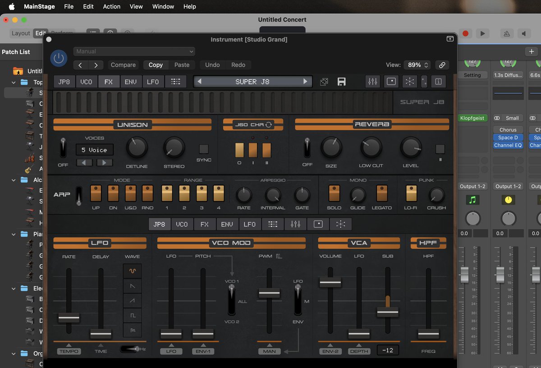
Task: Click the MainStage record button
Action: click(x=466, y=33)
